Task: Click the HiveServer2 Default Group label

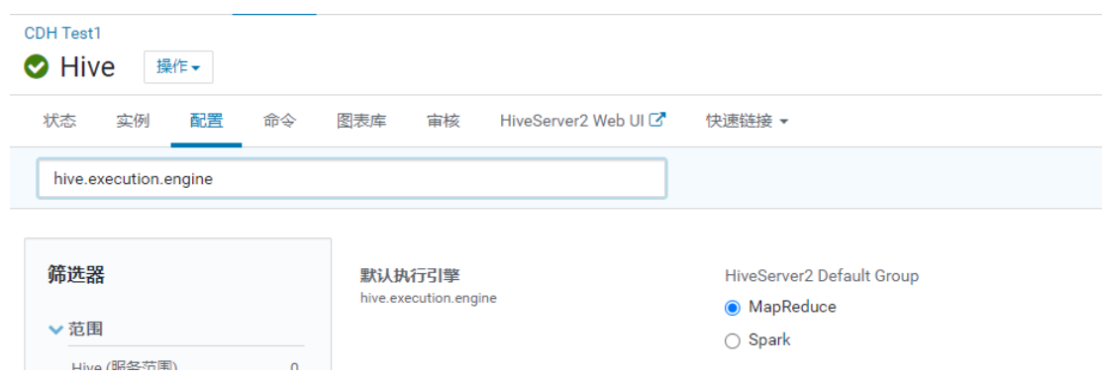Action: [x=822, y=276]
